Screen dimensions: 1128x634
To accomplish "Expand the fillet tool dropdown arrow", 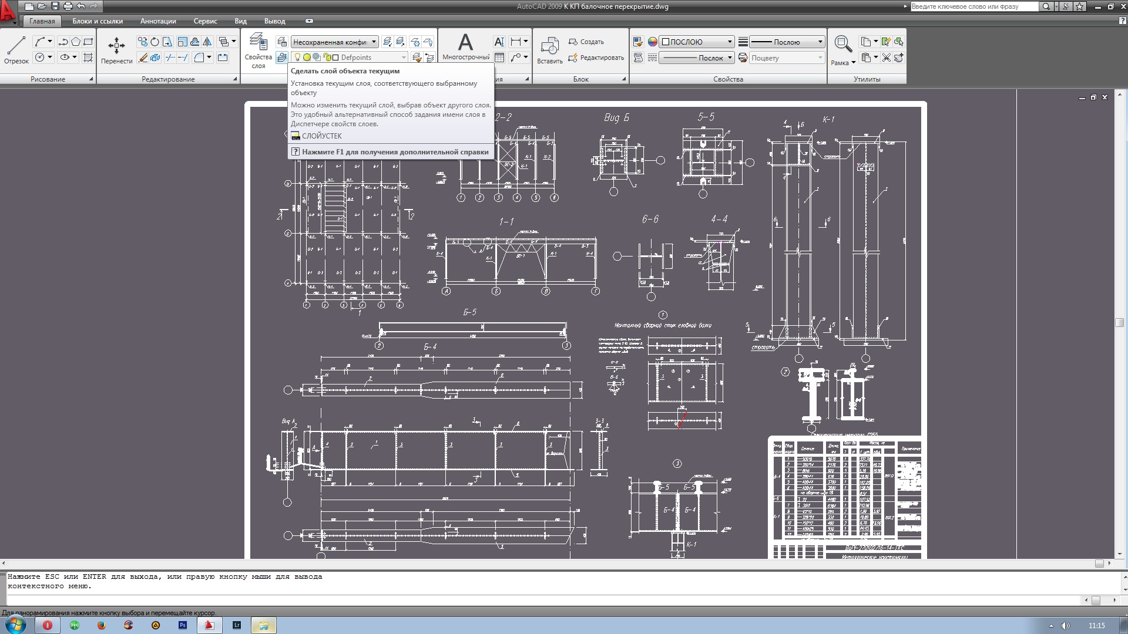I will (x=209, y=58).
